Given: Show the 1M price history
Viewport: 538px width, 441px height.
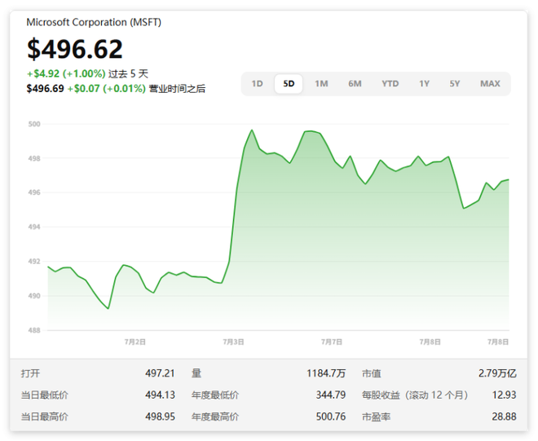Looking at the screenshot, I should click(x=321, y=84).
